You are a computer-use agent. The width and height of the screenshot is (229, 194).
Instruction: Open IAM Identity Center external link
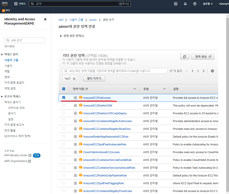18,155
